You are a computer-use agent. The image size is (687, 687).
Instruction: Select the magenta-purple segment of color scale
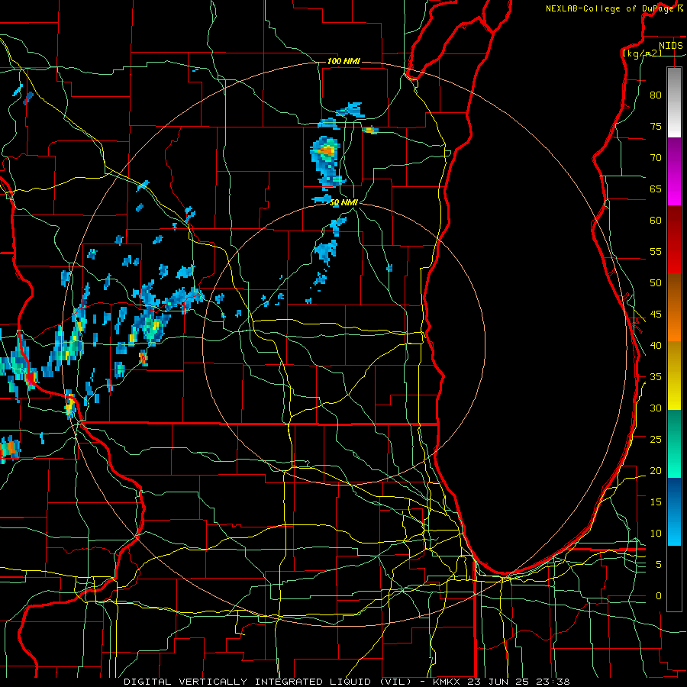point(674,172)
